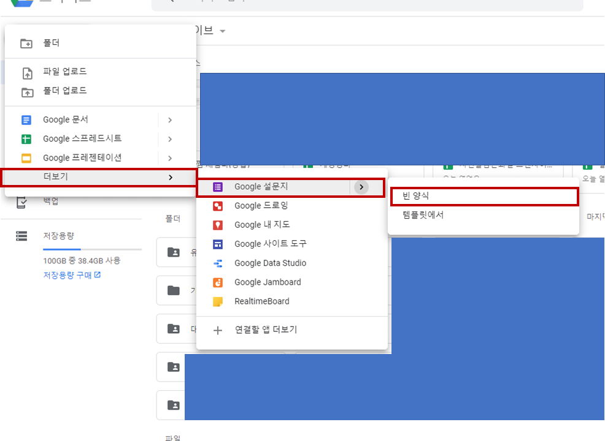This screenshot has height=441, width=605.
Task: Select Google 드로잉 menu entry
Action: 291,206
